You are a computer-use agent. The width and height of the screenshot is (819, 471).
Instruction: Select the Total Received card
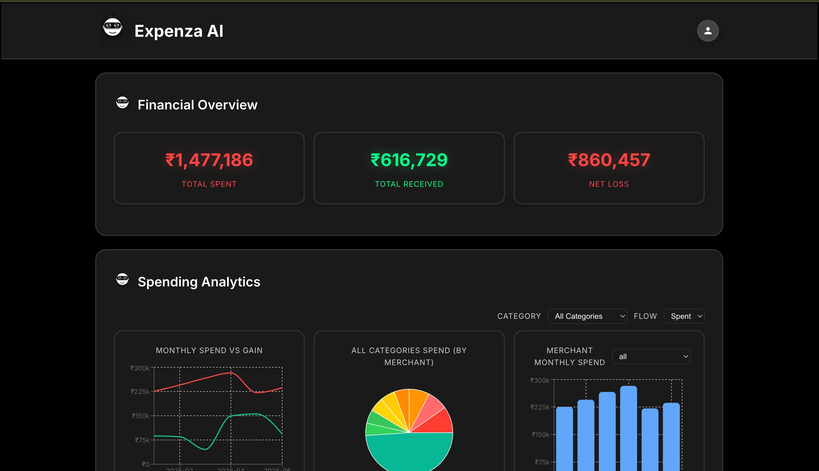(x=409, y=168)
